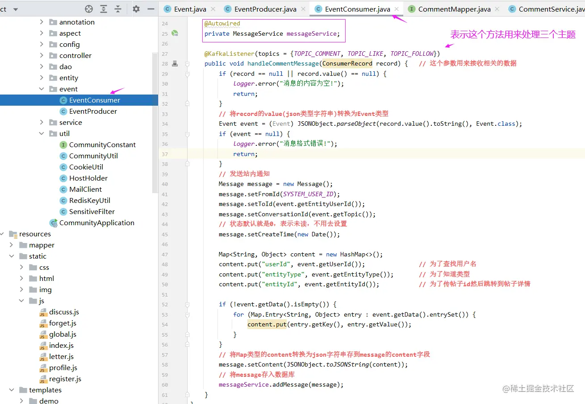Open letter.js file
585x404 pixels.
tap(61, 356)
